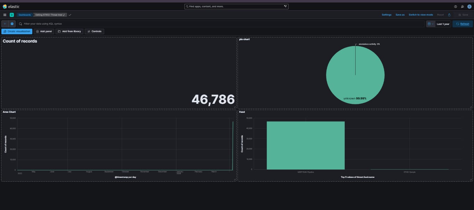The width and height of the screenshot is (474, 210).
Task: Open the newsfeed celebration icon
Action: pos(463,6)
